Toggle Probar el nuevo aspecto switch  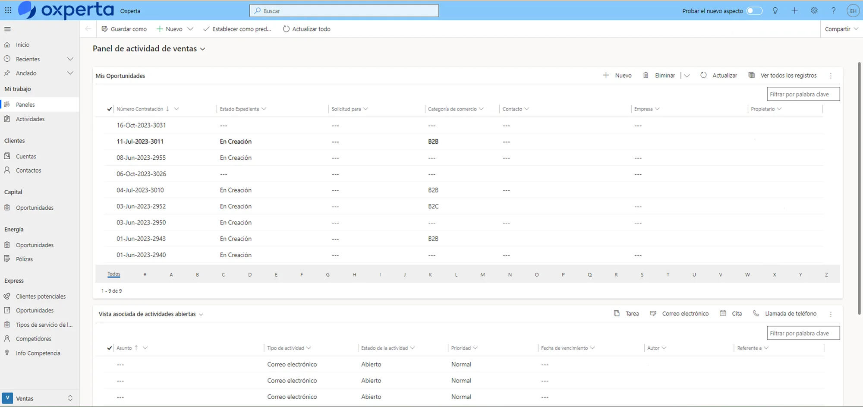(754, 11)
